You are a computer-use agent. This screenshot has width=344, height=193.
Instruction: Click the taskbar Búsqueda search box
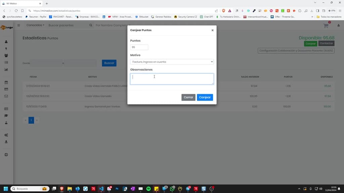pos(30,189)
